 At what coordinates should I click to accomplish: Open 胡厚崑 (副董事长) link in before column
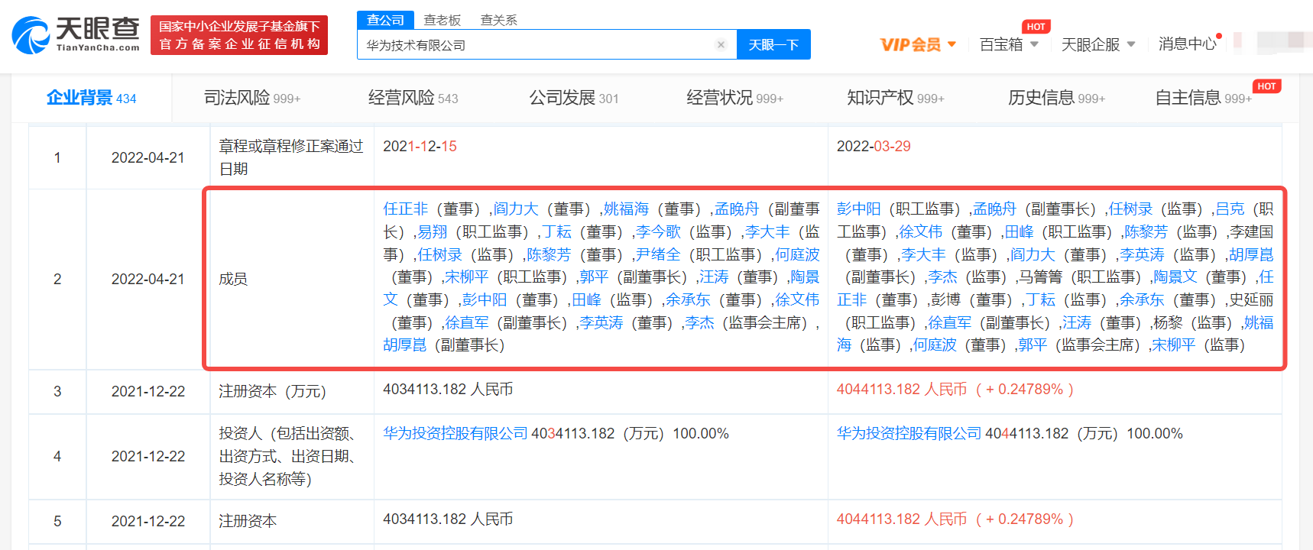pos(405,345)
